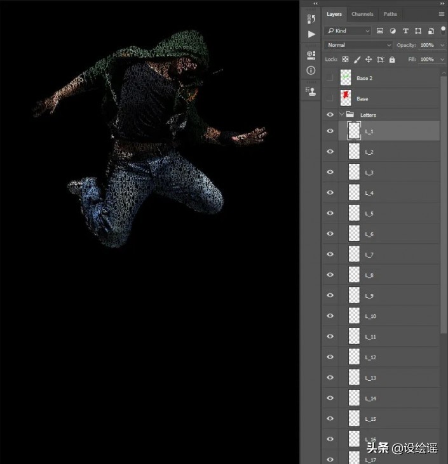Filter layers by adjustment layer type
The height and width of the screenshot is (464, 448).
393,30
